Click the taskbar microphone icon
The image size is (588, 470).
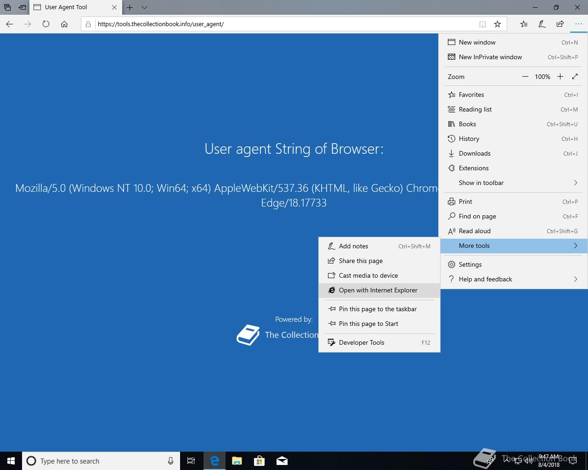tap(170, 461)
